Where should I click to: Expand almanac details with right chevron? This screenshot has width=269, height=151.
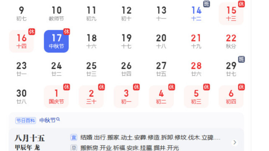click(235, 142)
